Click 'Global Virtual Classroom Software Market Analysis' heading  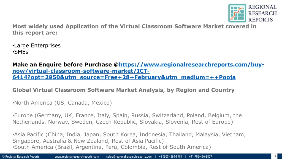pos(123,90)
